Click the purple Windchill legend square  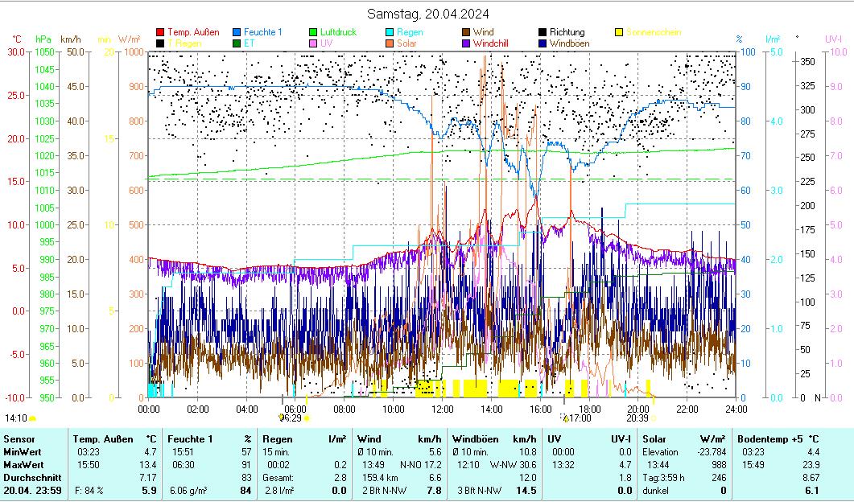pos(467,43)
